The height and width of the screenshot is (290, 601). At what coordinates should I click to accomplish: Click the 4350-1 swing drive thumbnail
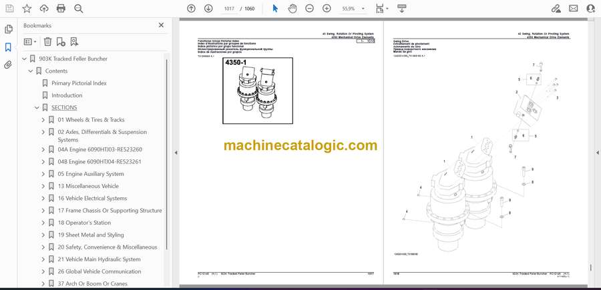pyautogui.click(x=258, y=89)
